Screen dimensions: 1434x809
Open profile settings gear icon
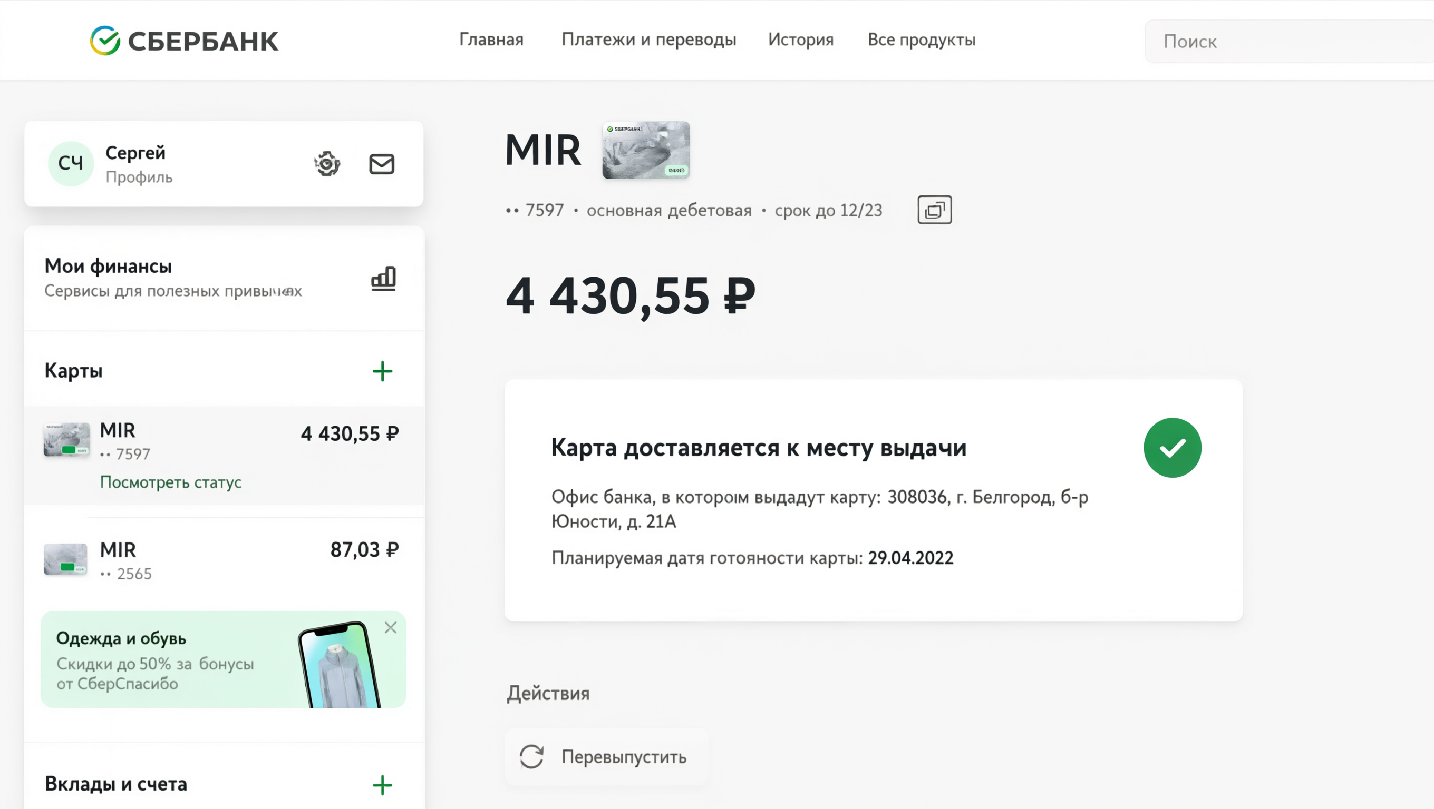click(327, 163)
